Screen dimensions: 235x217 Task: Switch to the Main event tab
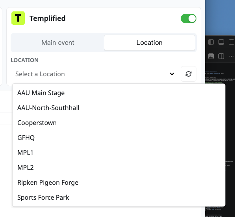58,42
